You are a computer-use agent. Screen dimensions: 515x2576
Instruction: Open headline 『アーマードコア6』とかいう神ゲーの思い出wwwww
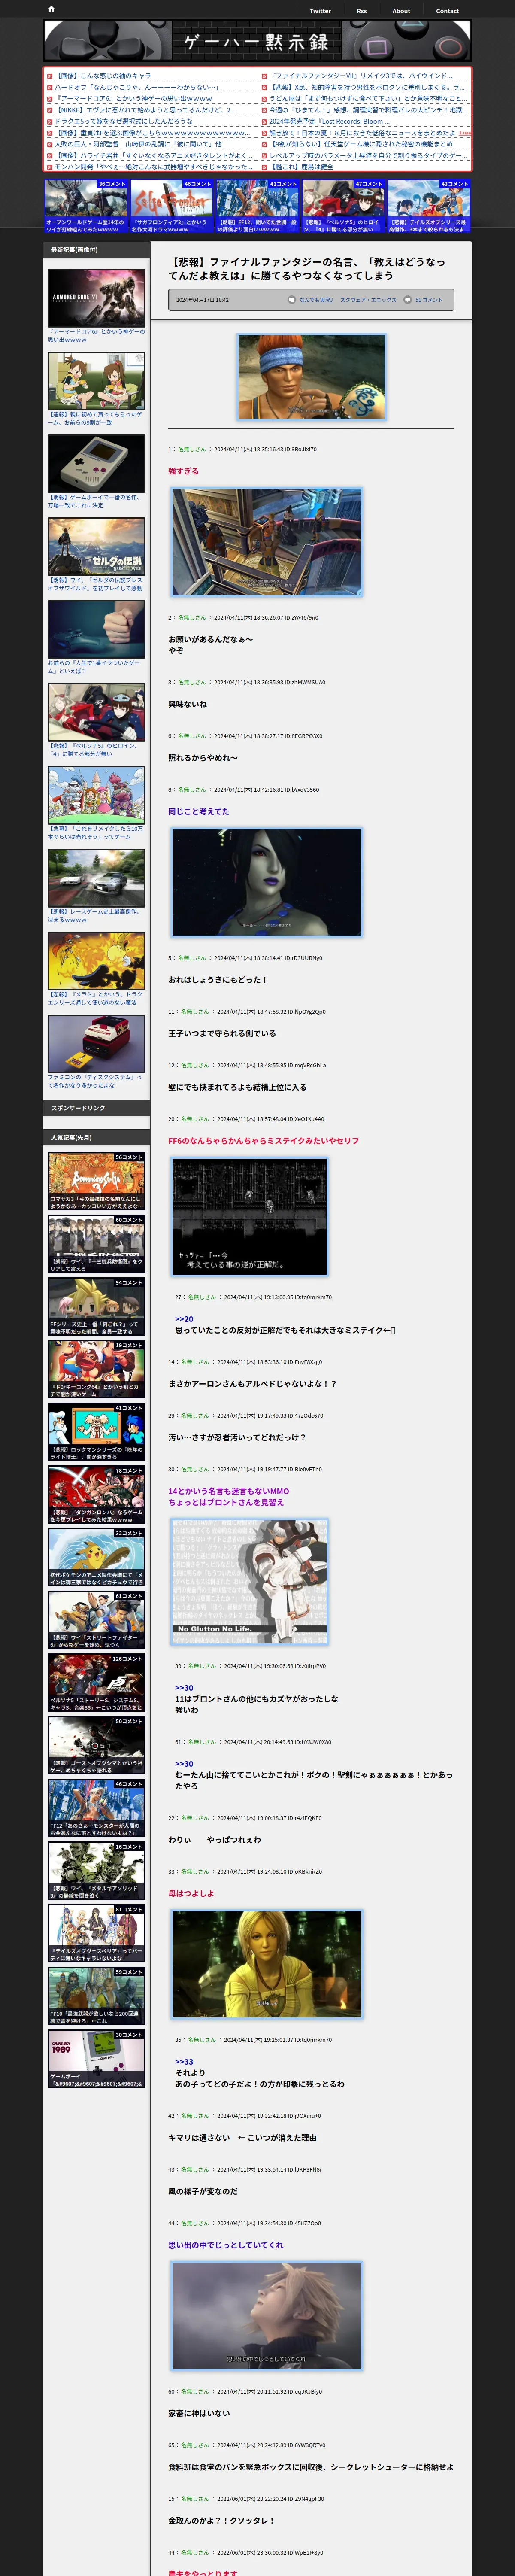coord(134,99)
